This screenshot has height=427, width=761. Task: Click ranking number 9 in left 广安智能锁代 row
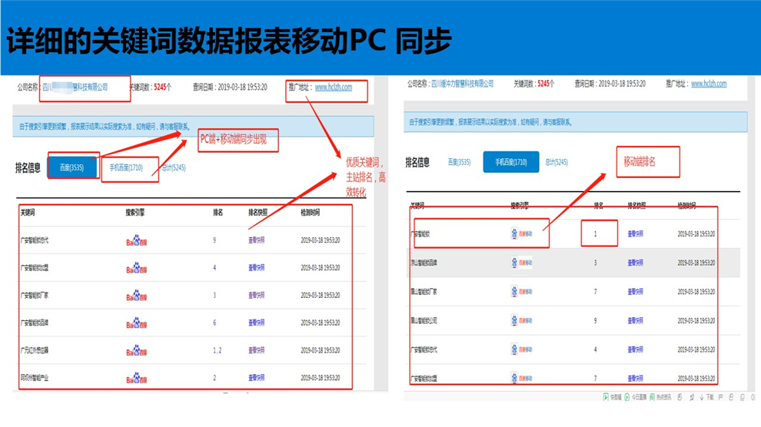pos(214,240)
